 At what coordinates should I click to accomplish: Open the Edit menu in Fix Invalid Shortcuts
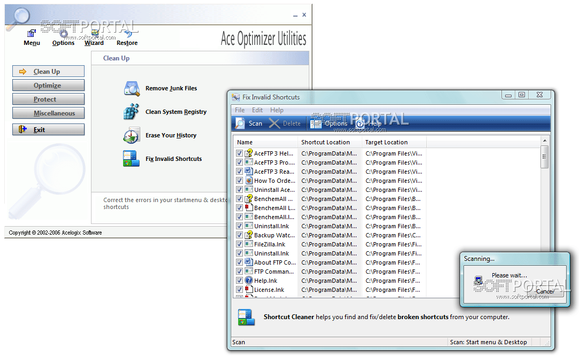click(257, 110)
